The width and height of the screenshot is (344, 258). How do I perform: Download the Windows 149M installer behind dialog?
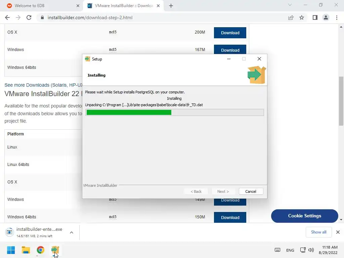tap(230, 202)
